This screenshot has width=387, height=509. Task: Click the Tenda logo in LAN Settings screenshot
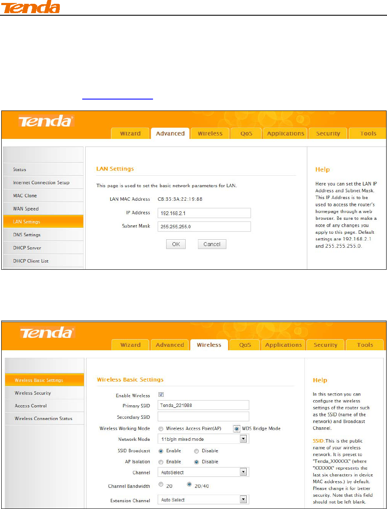46,122
